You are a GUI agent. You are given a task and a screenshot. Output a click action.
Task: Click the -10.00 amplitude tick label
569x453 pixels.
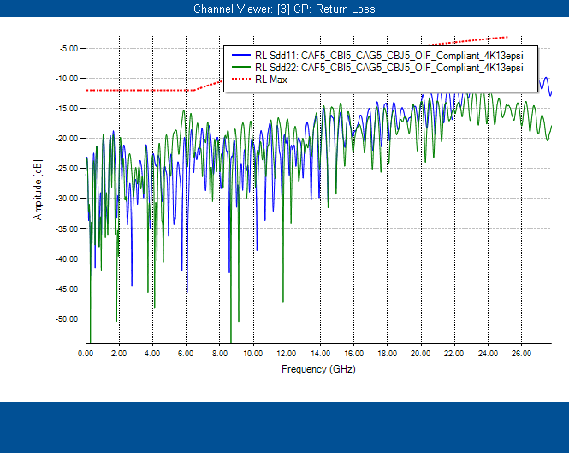point(67,79)
